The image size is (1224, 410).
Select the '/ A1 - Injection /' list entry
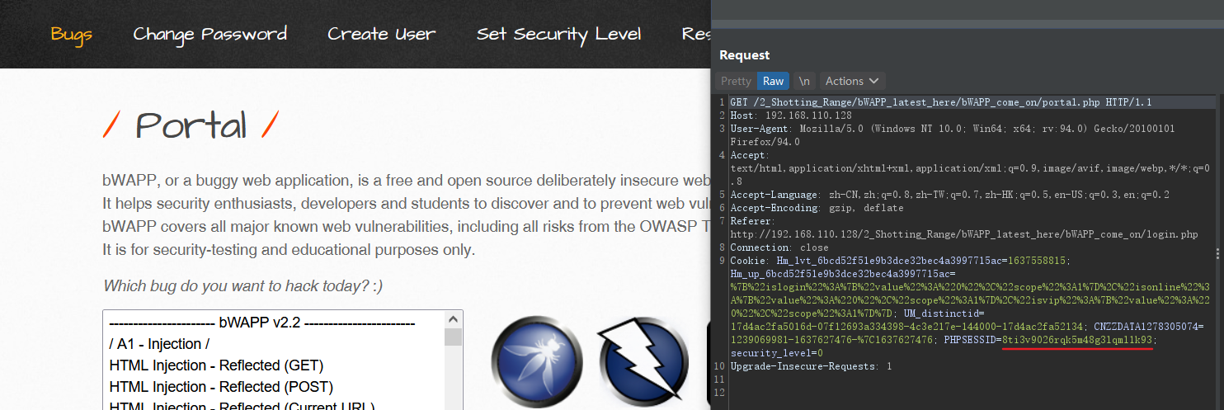click(159, 344)
